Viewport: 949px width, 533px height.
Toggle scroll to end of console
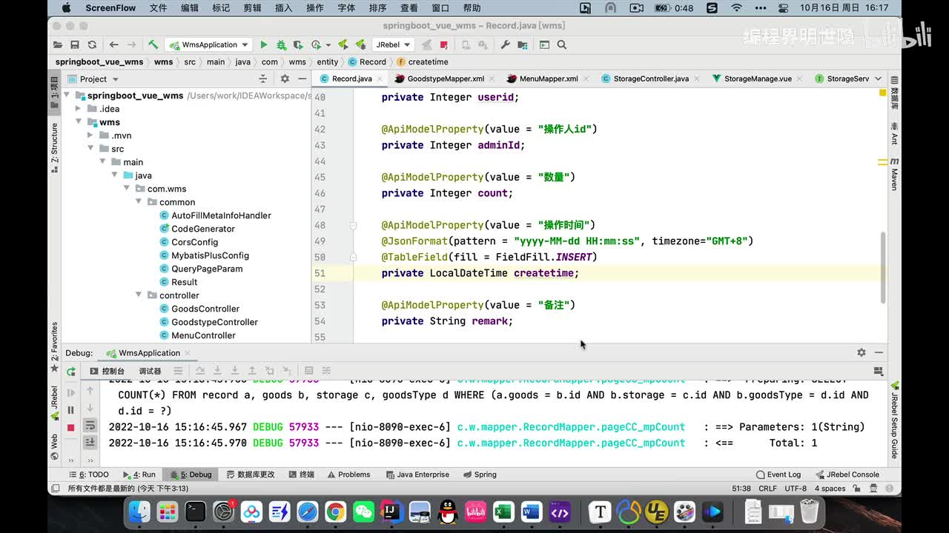pos(90,442)
